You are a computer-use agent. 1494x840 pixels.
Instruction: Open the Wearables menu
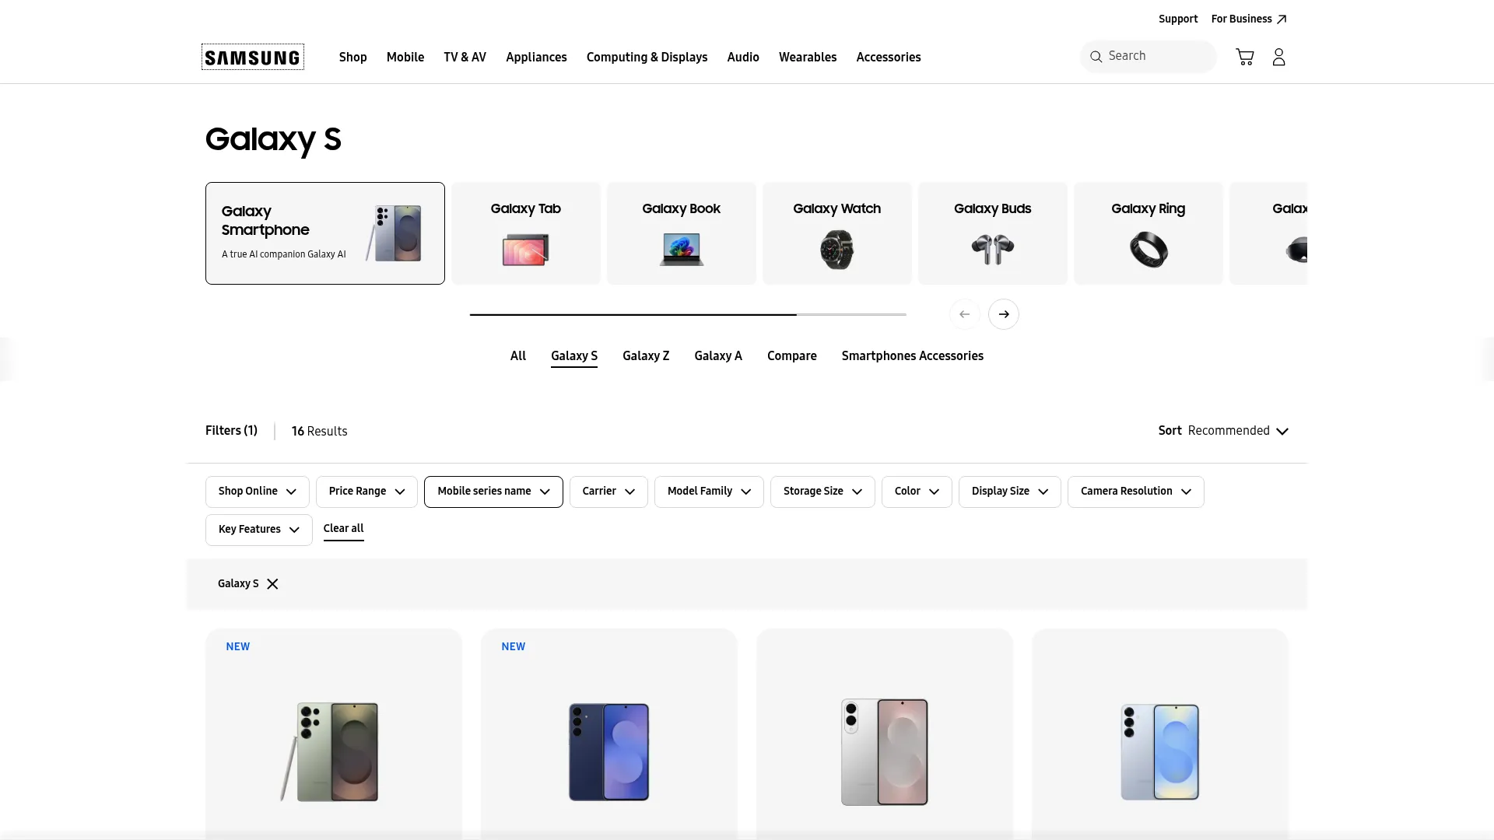tap(808, 58)
